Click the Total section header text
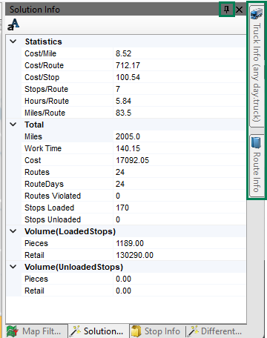The image size is (267, 338). click(34, 125)
